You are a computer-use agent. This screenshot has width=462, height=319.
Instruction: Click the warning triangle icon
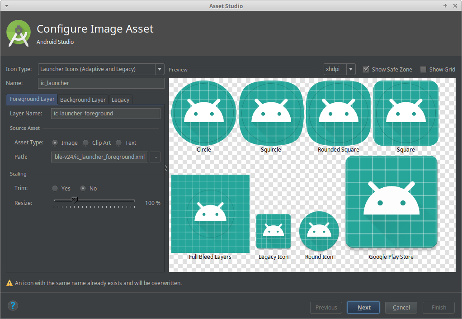pos(9,283)
